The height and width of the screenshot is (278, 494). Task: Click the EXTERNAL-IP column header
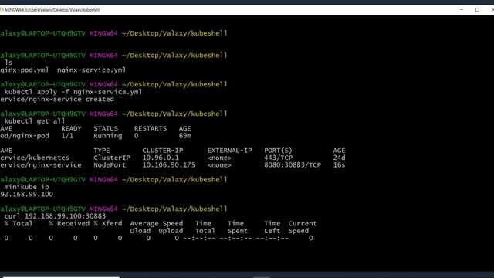(230, 151)
